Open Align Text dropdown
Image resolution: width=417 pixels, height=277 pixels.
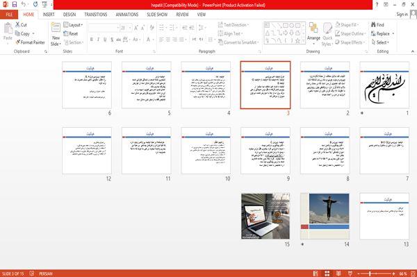coord(230,33)
